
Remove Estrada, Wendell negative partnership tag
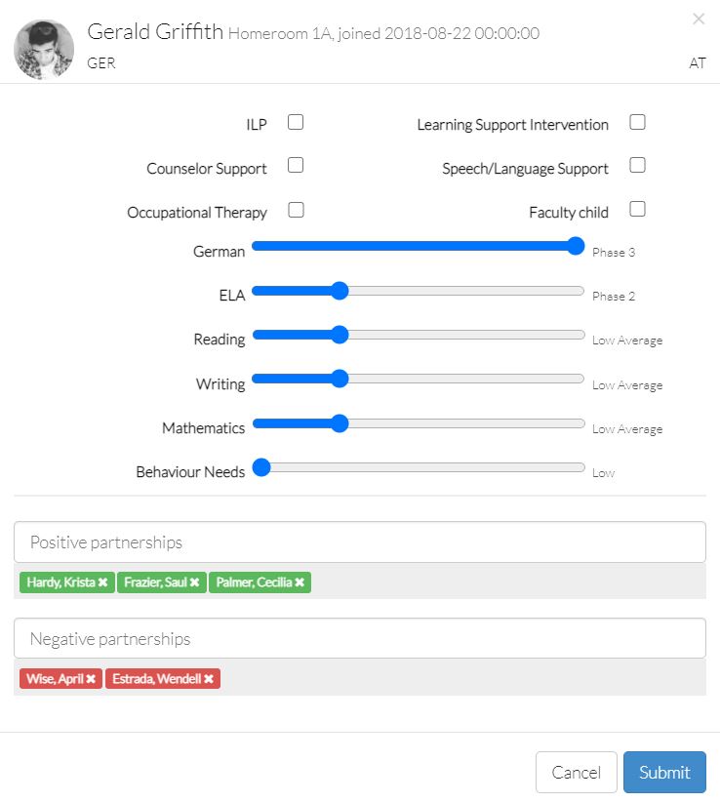click(x=209, y=678)
